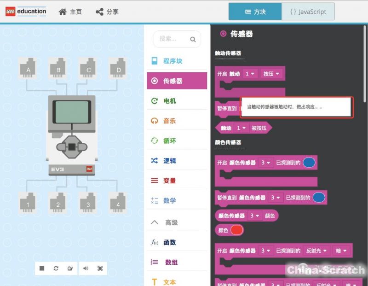
Task: Open the 反射光 mode dropdown
Action: click(317, 251)
